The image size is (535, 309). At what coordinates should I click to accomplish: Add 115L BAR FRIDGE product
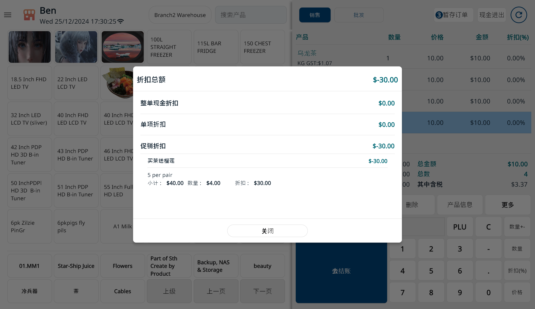click(216, 47)
